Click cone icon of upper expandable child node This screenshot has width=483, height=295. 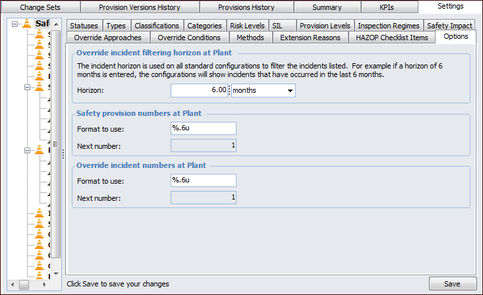coord(39,87)
